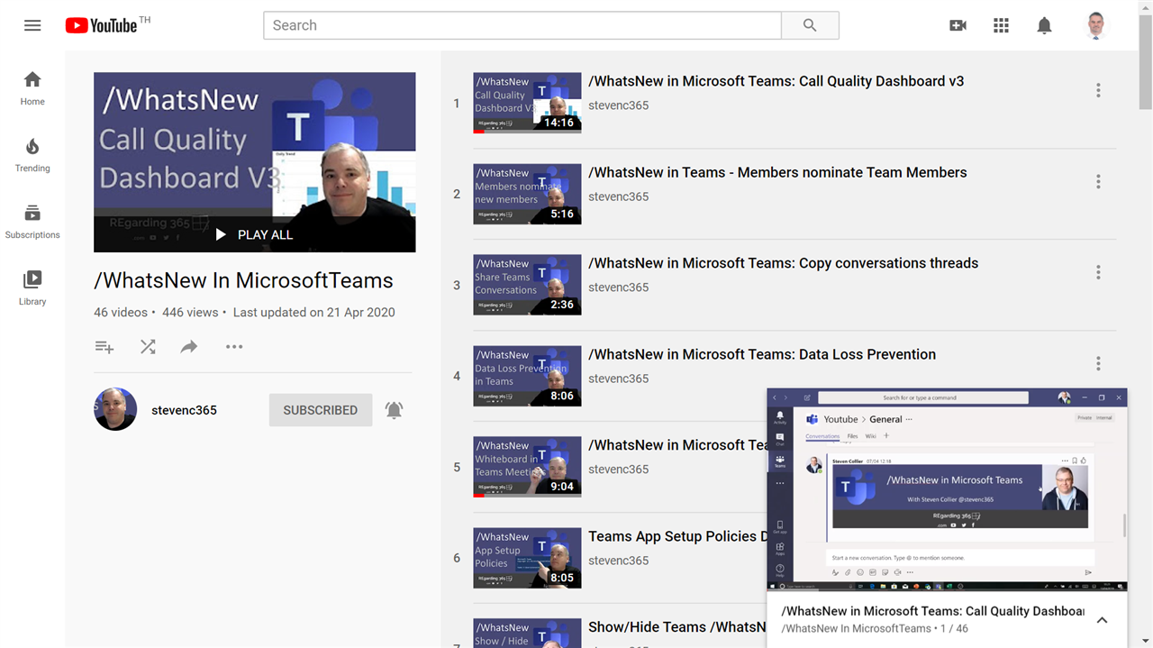Click the '46 videos' count text
The width and height of the screenshot is (1153, 648).
(121, 313)
